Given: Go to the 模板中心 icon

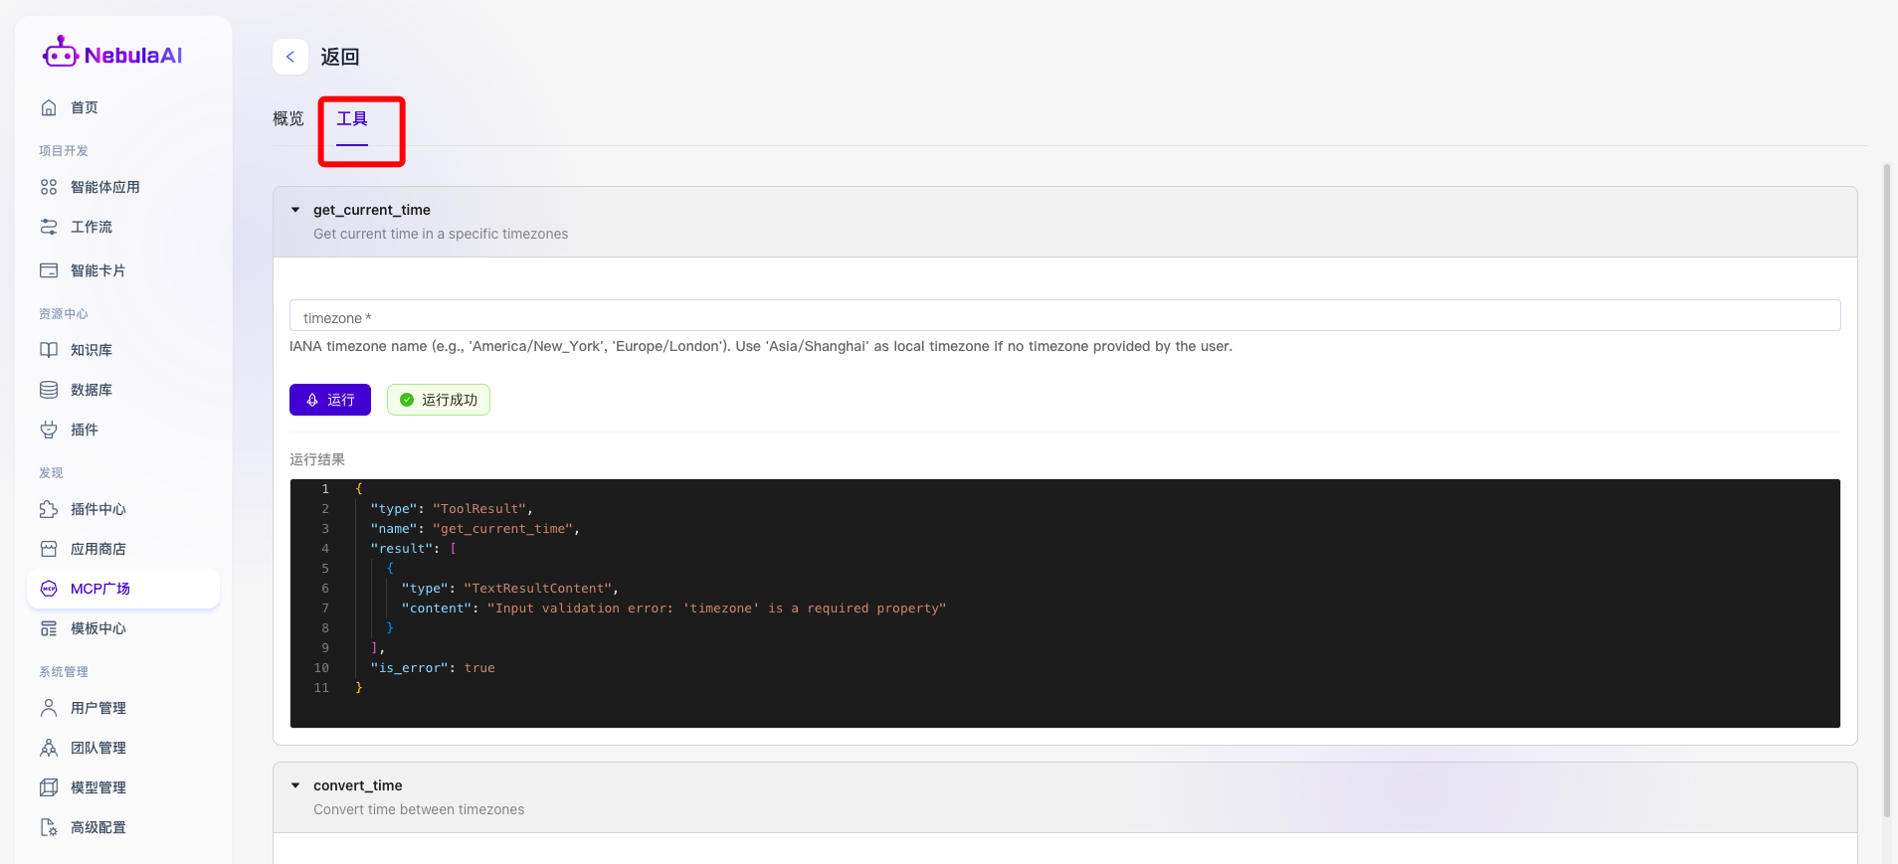Looking at the screenshot, I should click(x=49, y=628).
